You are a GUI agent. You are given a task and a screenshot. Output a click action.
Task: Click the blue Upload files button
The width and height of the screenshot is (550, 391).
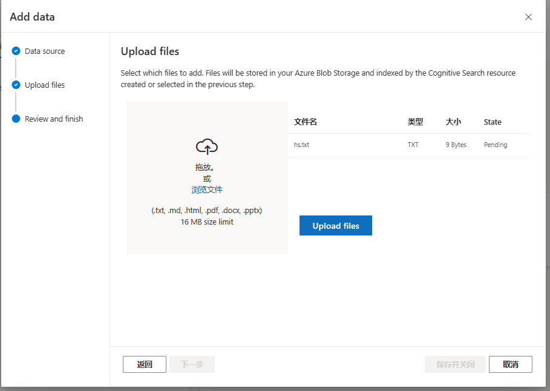(335, 225)
